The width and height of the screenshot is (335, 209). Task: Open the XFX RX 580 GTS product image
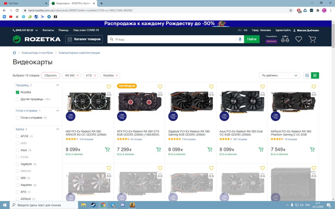coord(139,102)
